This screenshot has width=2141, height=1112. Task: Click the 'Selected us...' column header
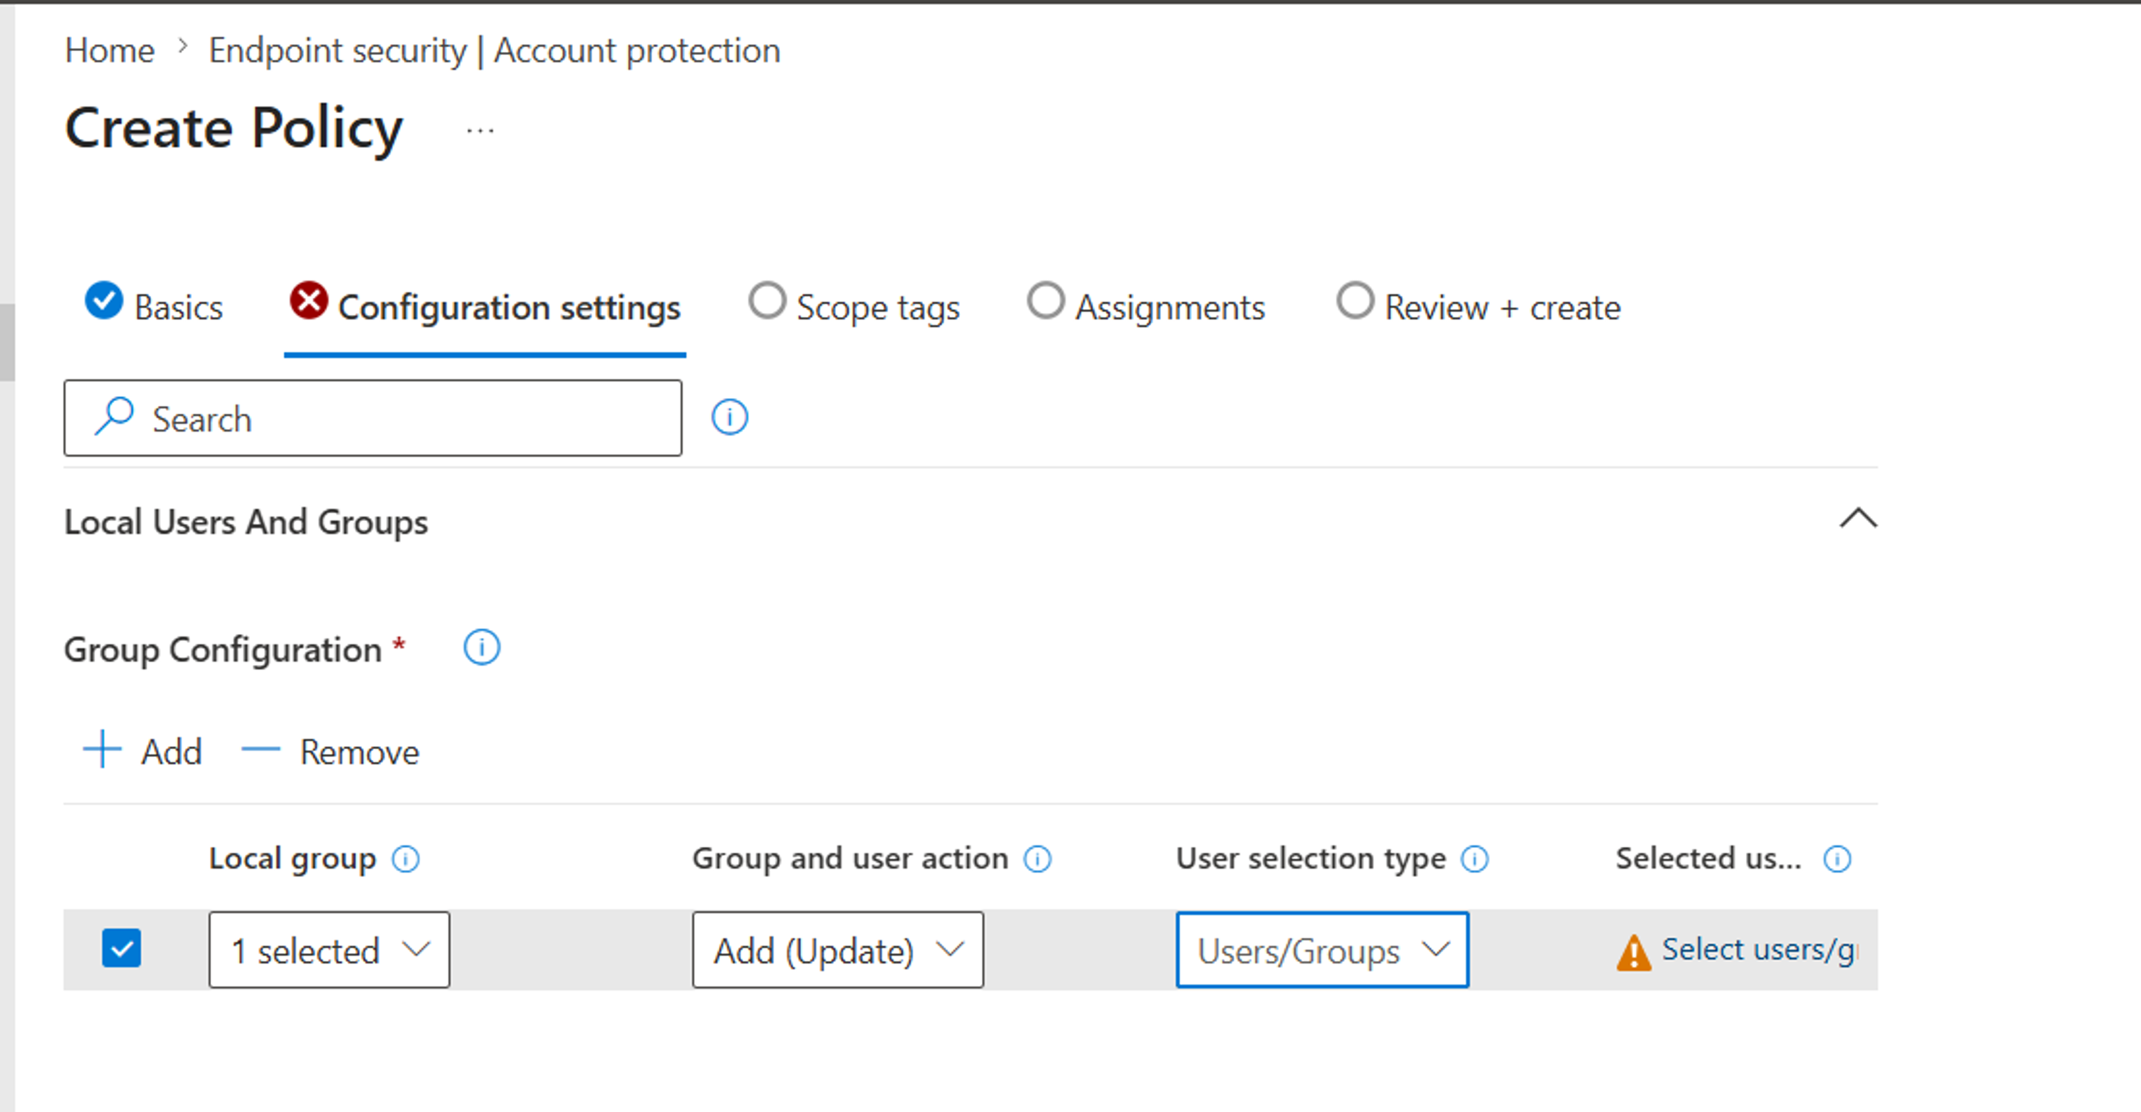(1709, 858)
